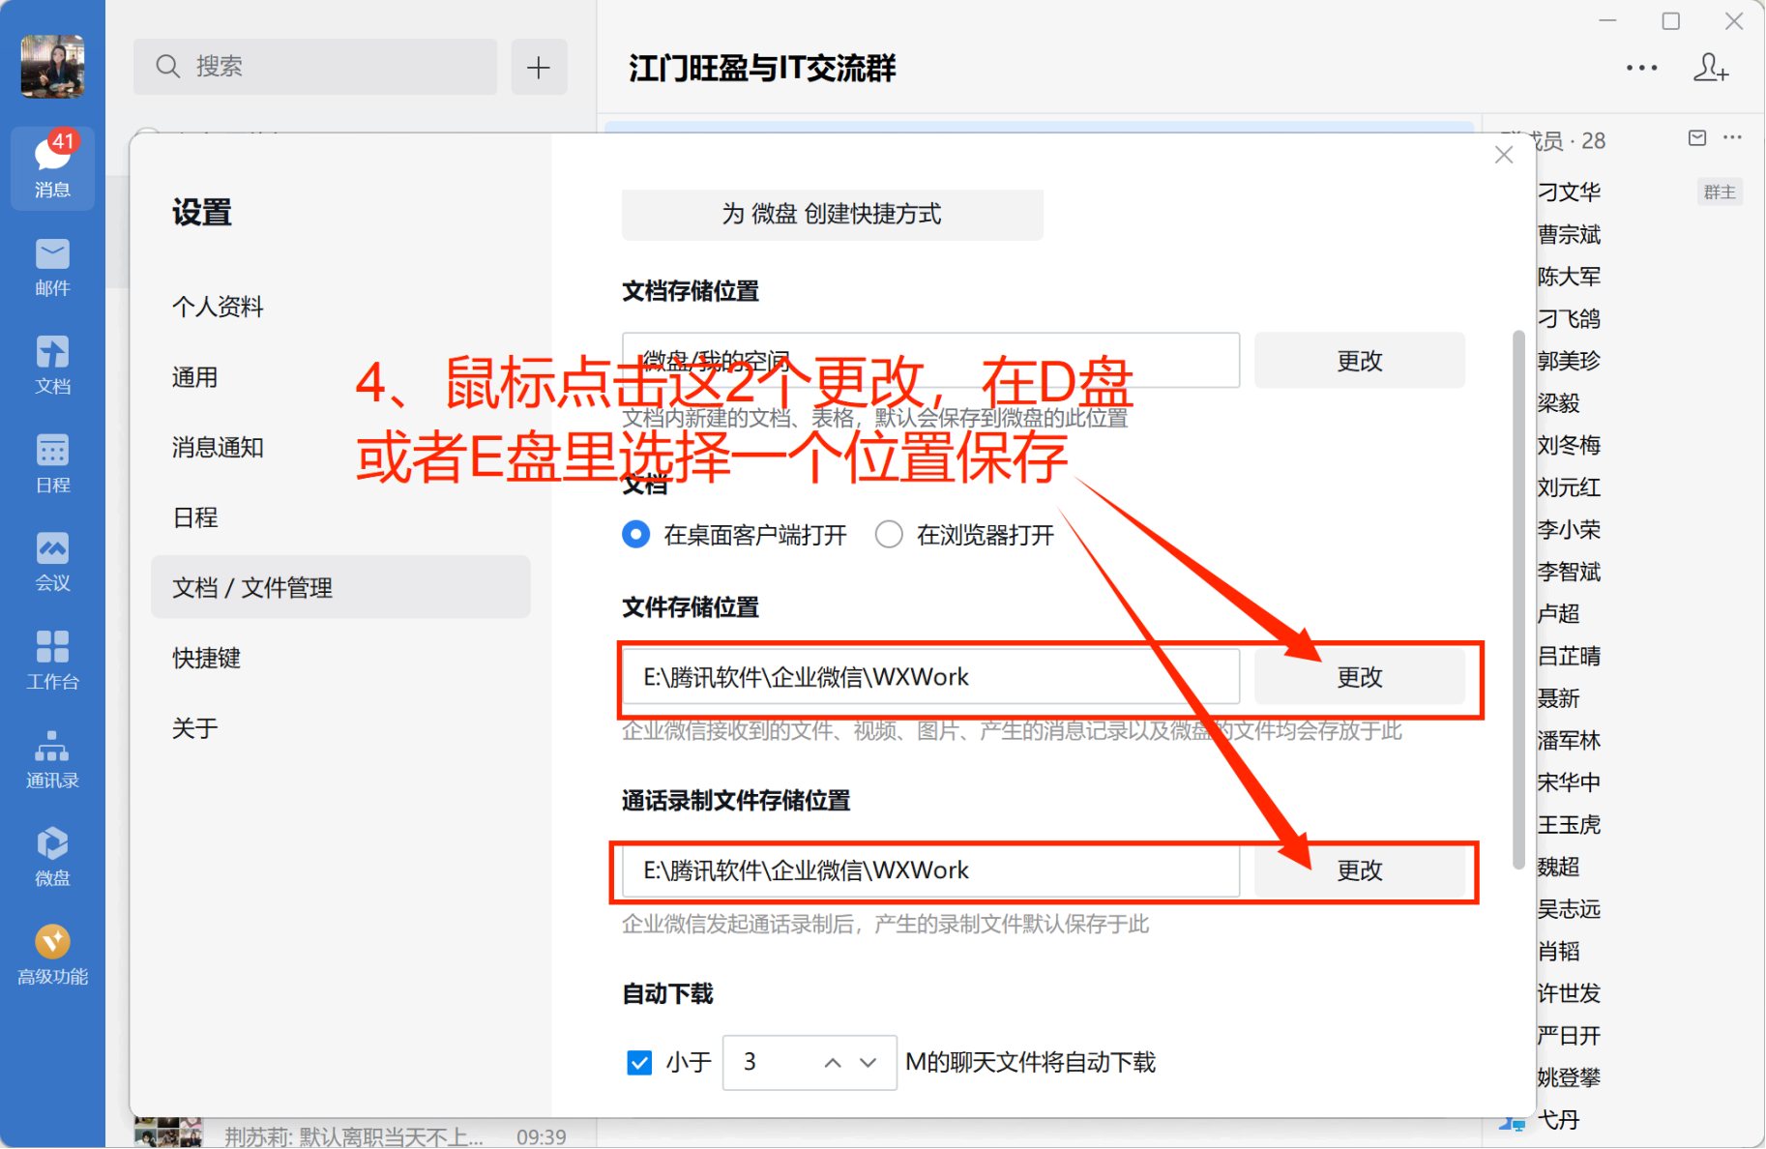Open the 荆苏莉 chat preview row
Screen dimensions: 1766x1149
point(351,1134)
